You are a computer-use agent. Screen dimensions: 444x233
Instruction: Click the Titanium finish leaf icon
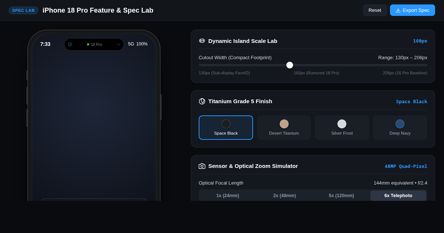click(202, 101)
